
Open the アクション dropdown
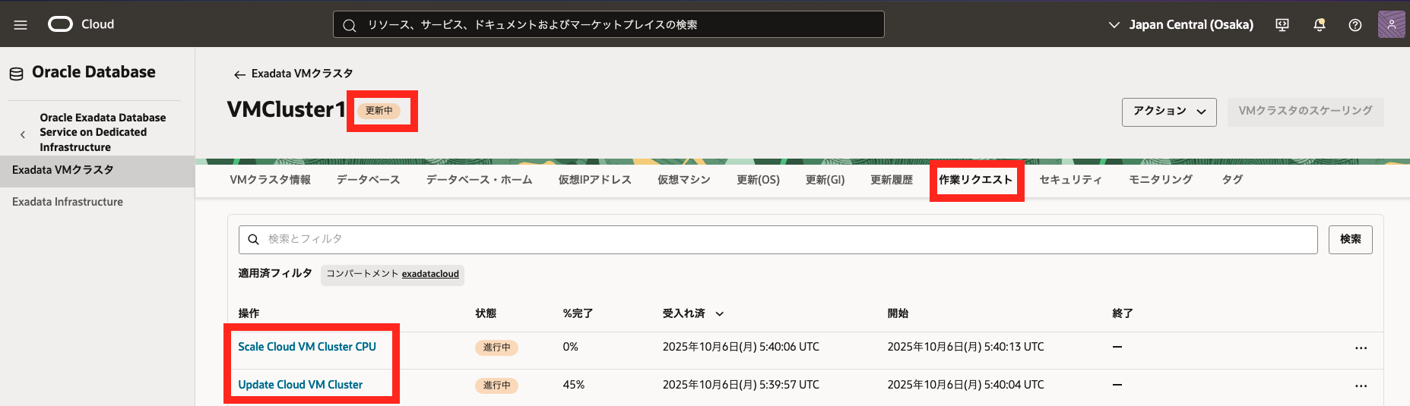pos(1168,112)
